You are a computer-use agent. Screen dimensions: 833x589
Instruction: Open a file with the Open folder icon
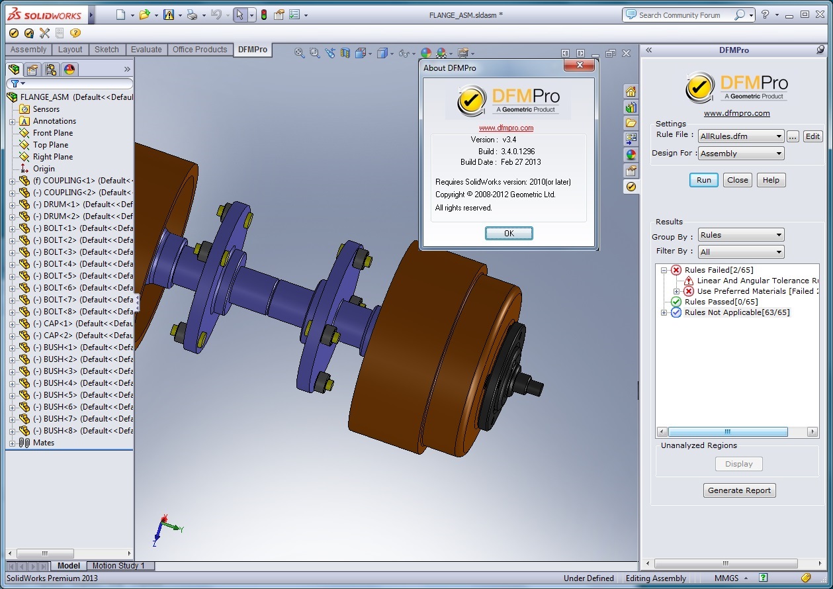click(x=144, y=15)
